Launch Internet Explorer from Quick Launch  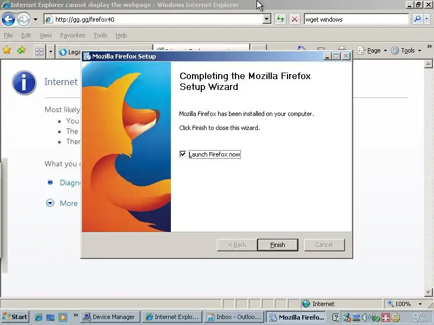point(39,317)
